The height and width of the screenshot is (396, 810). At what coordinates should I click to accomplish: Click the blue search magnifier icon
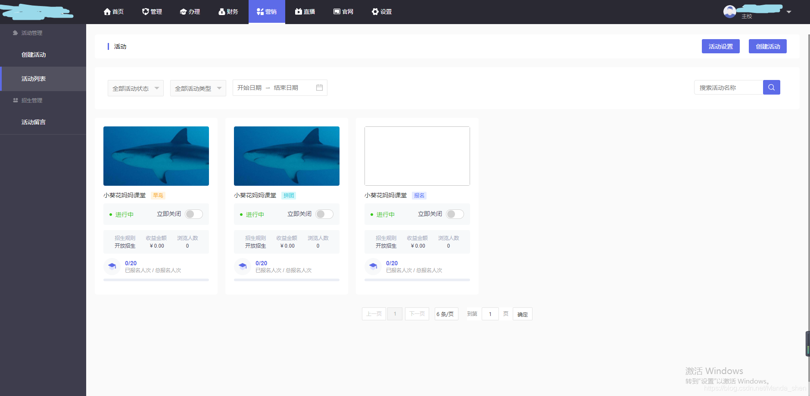tap(771, 87)
